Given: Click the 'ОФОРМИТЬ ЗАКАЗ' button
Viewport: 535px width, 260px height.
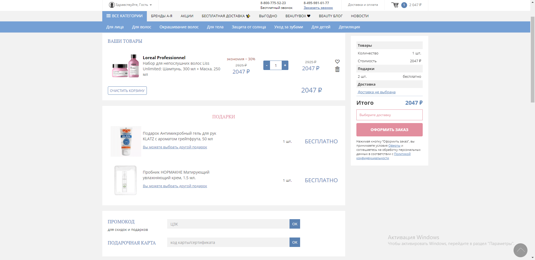Looking at the screenshot, I should pos(390,130).
